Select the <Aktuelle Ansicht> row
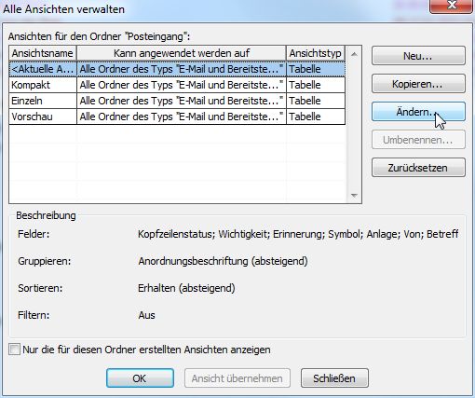The height and width of the screenshot is (398, 475). point(177,69)
